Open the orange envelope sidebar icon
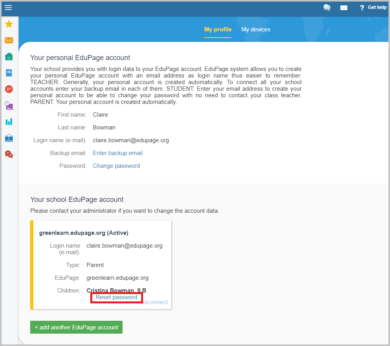This screenshot has width=390, height=346. click(x=9, y=40)
